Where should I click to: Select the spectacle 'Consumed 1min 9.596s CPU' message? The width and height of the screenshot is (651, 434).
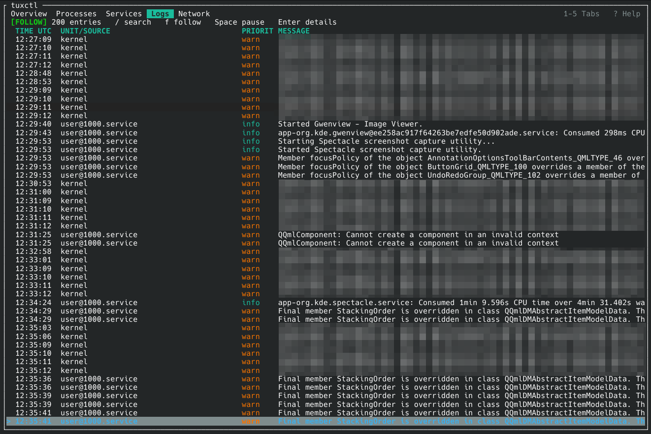pos(461,303)
